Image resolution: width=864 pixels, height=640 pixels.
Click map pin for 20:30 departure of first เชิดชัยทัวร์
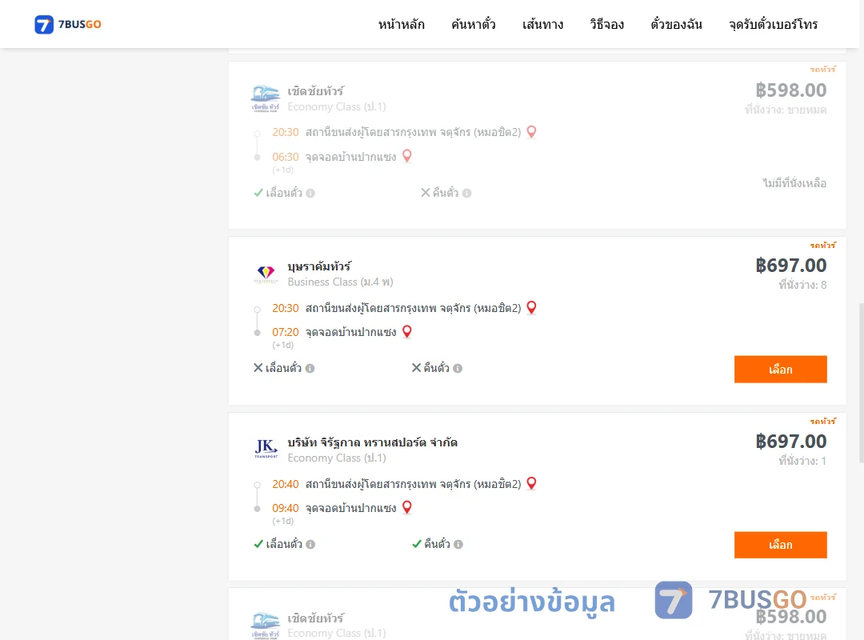tap(531, 132)
